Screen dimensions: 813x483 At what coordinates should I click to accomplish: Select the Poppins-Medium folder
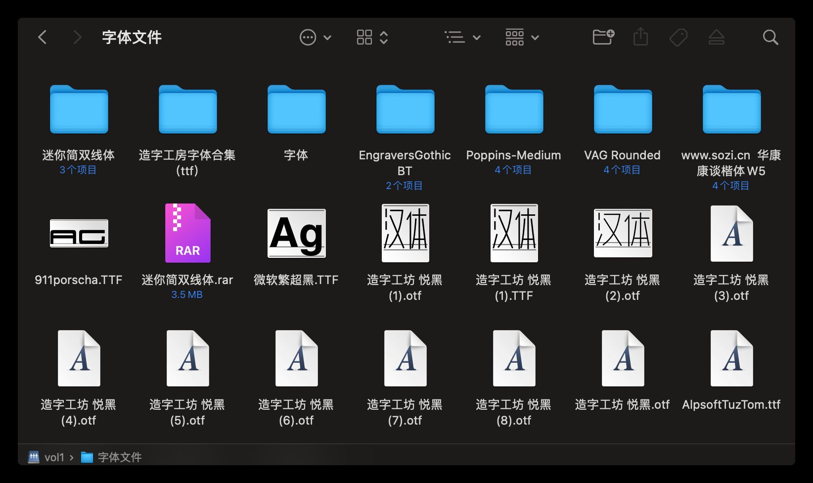[514, 110]
